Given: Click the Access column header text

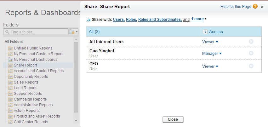Looking at the screenshot, I should tap(216, 32).
